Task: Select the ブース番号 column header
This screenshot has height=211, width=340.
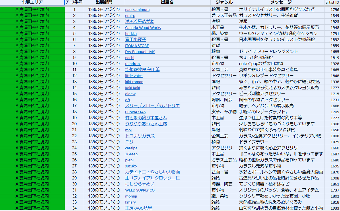Action: 74,2
